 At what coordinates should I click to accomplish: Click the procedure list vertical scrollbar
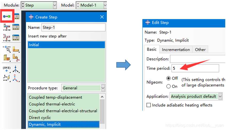pos(102,111)
